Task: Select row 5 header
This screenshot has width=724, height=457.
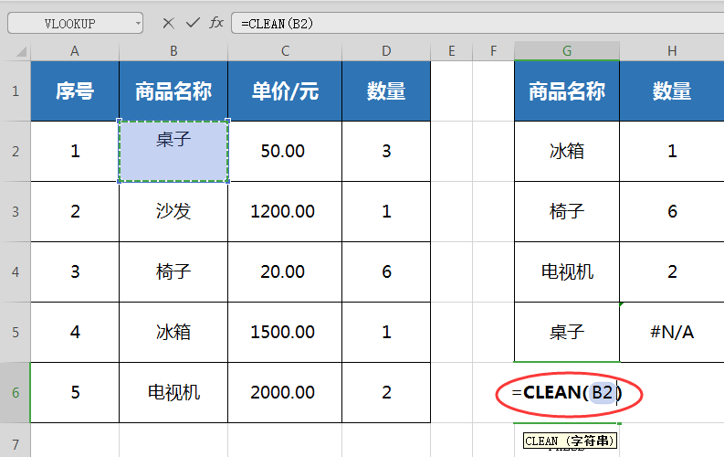Action: pyautogui.click(x=16, y=332)
